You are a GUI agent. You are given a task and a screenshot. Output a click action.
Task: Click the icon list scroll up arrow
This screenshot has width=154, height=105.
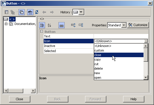coord(146,46)
